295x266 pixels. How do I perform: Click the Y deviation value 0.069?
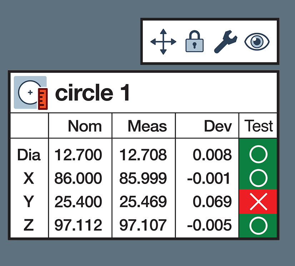point(212,202)
